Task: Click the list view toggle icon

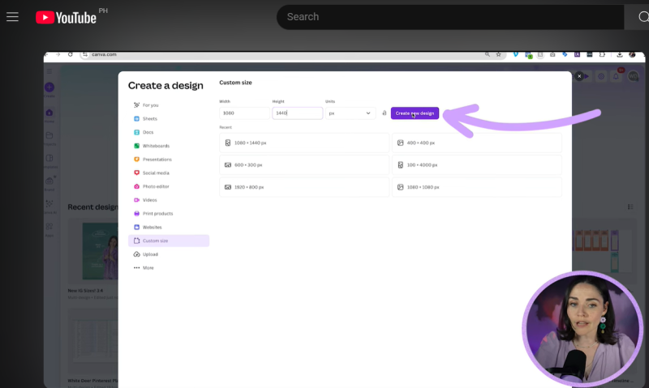Action: point(630,207)
